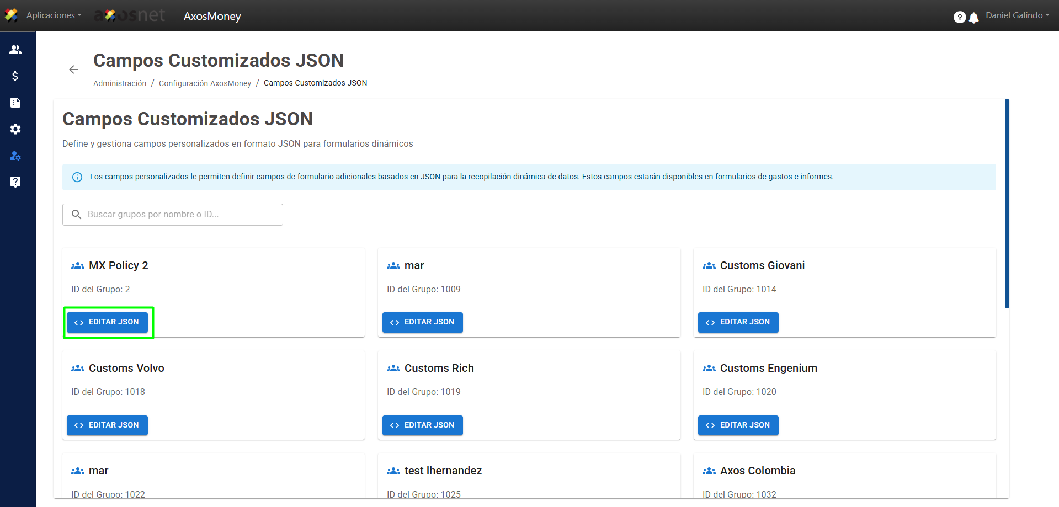Edit JSON for Customs Engenium
The width and height of the screenshot is (1059, 507).
click(738, 425)
